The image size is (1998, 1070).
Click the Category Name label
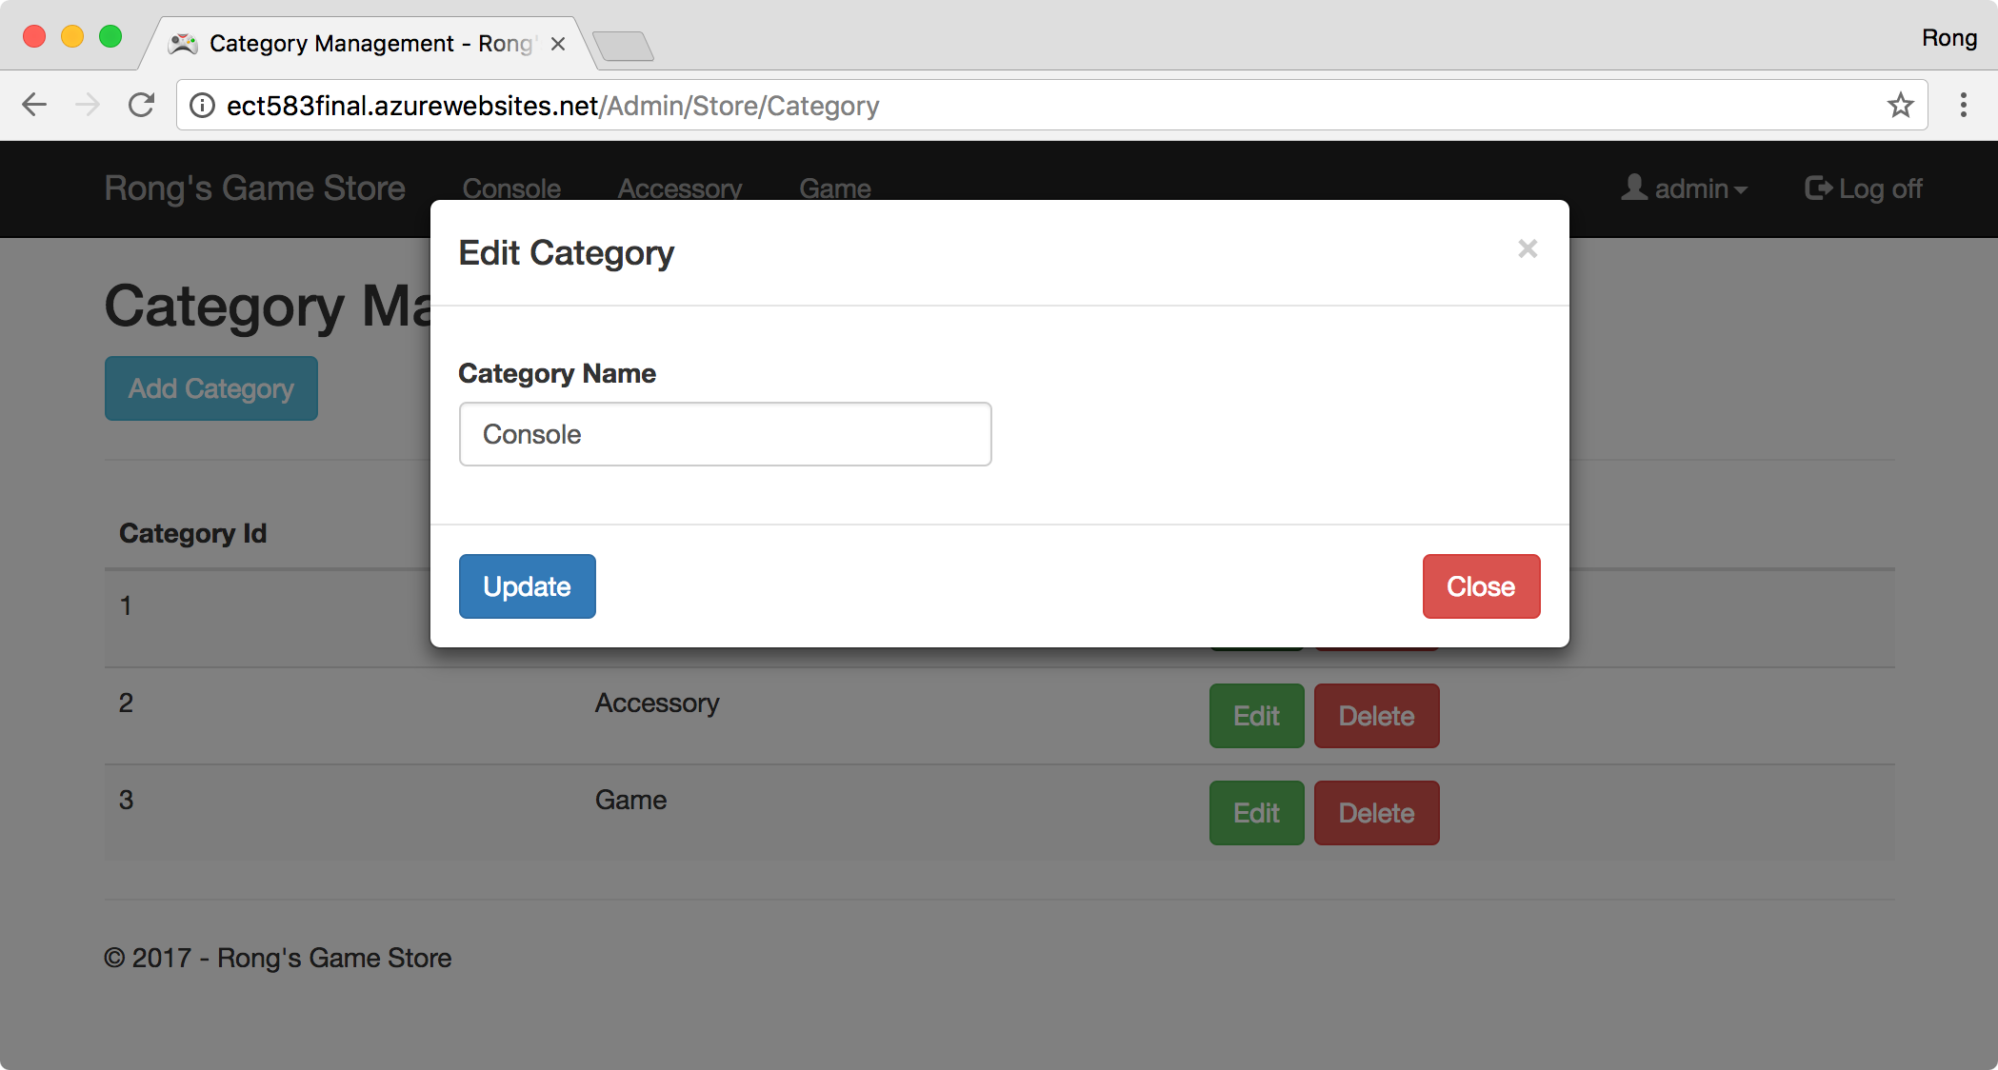tap(557, 373)
